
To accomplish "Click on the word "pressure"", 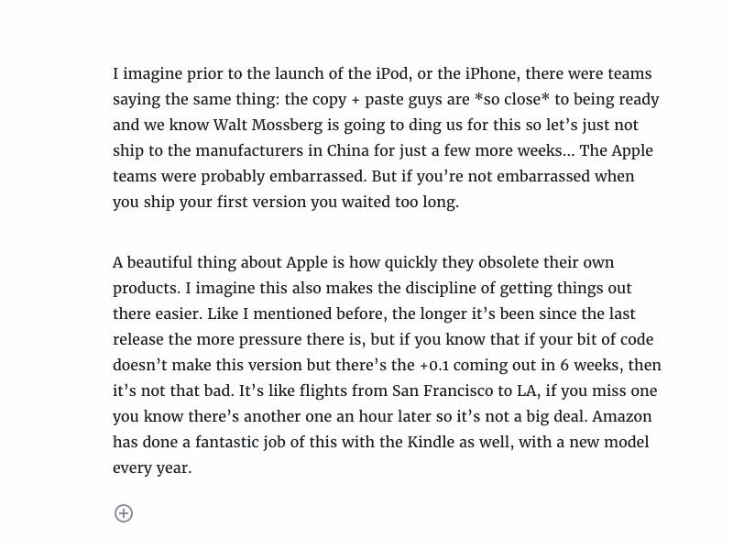I will 270,339.
